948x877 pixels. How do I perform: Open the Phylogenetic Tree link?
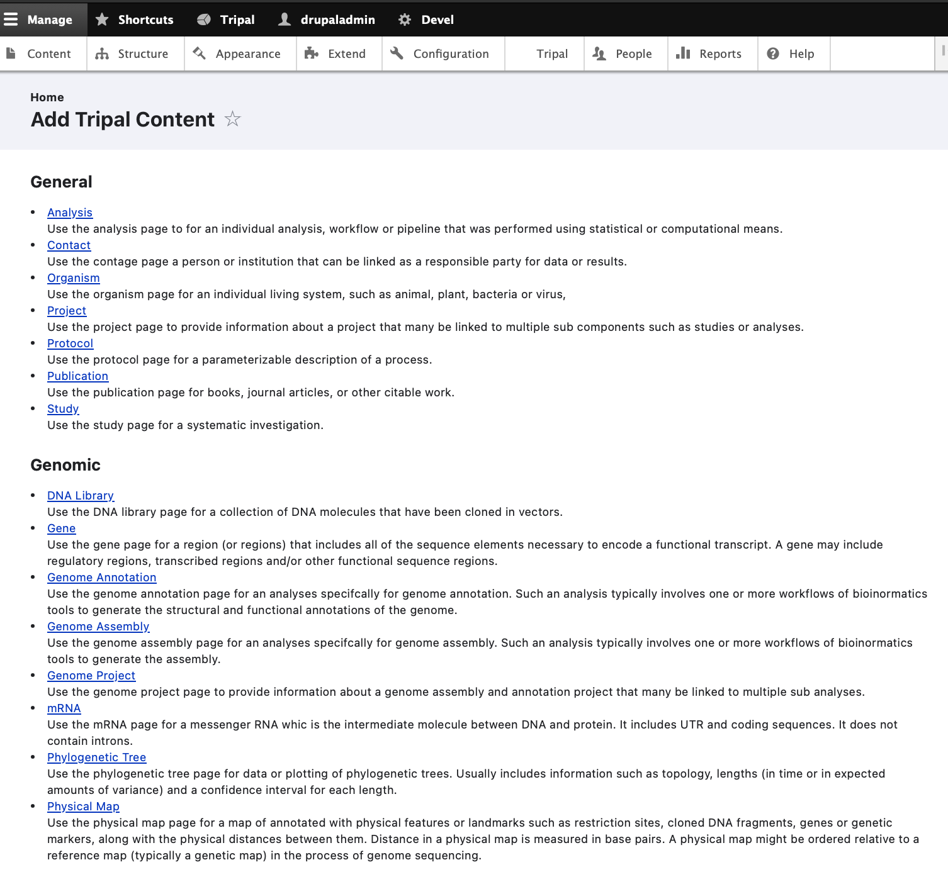tap(97, 757)
